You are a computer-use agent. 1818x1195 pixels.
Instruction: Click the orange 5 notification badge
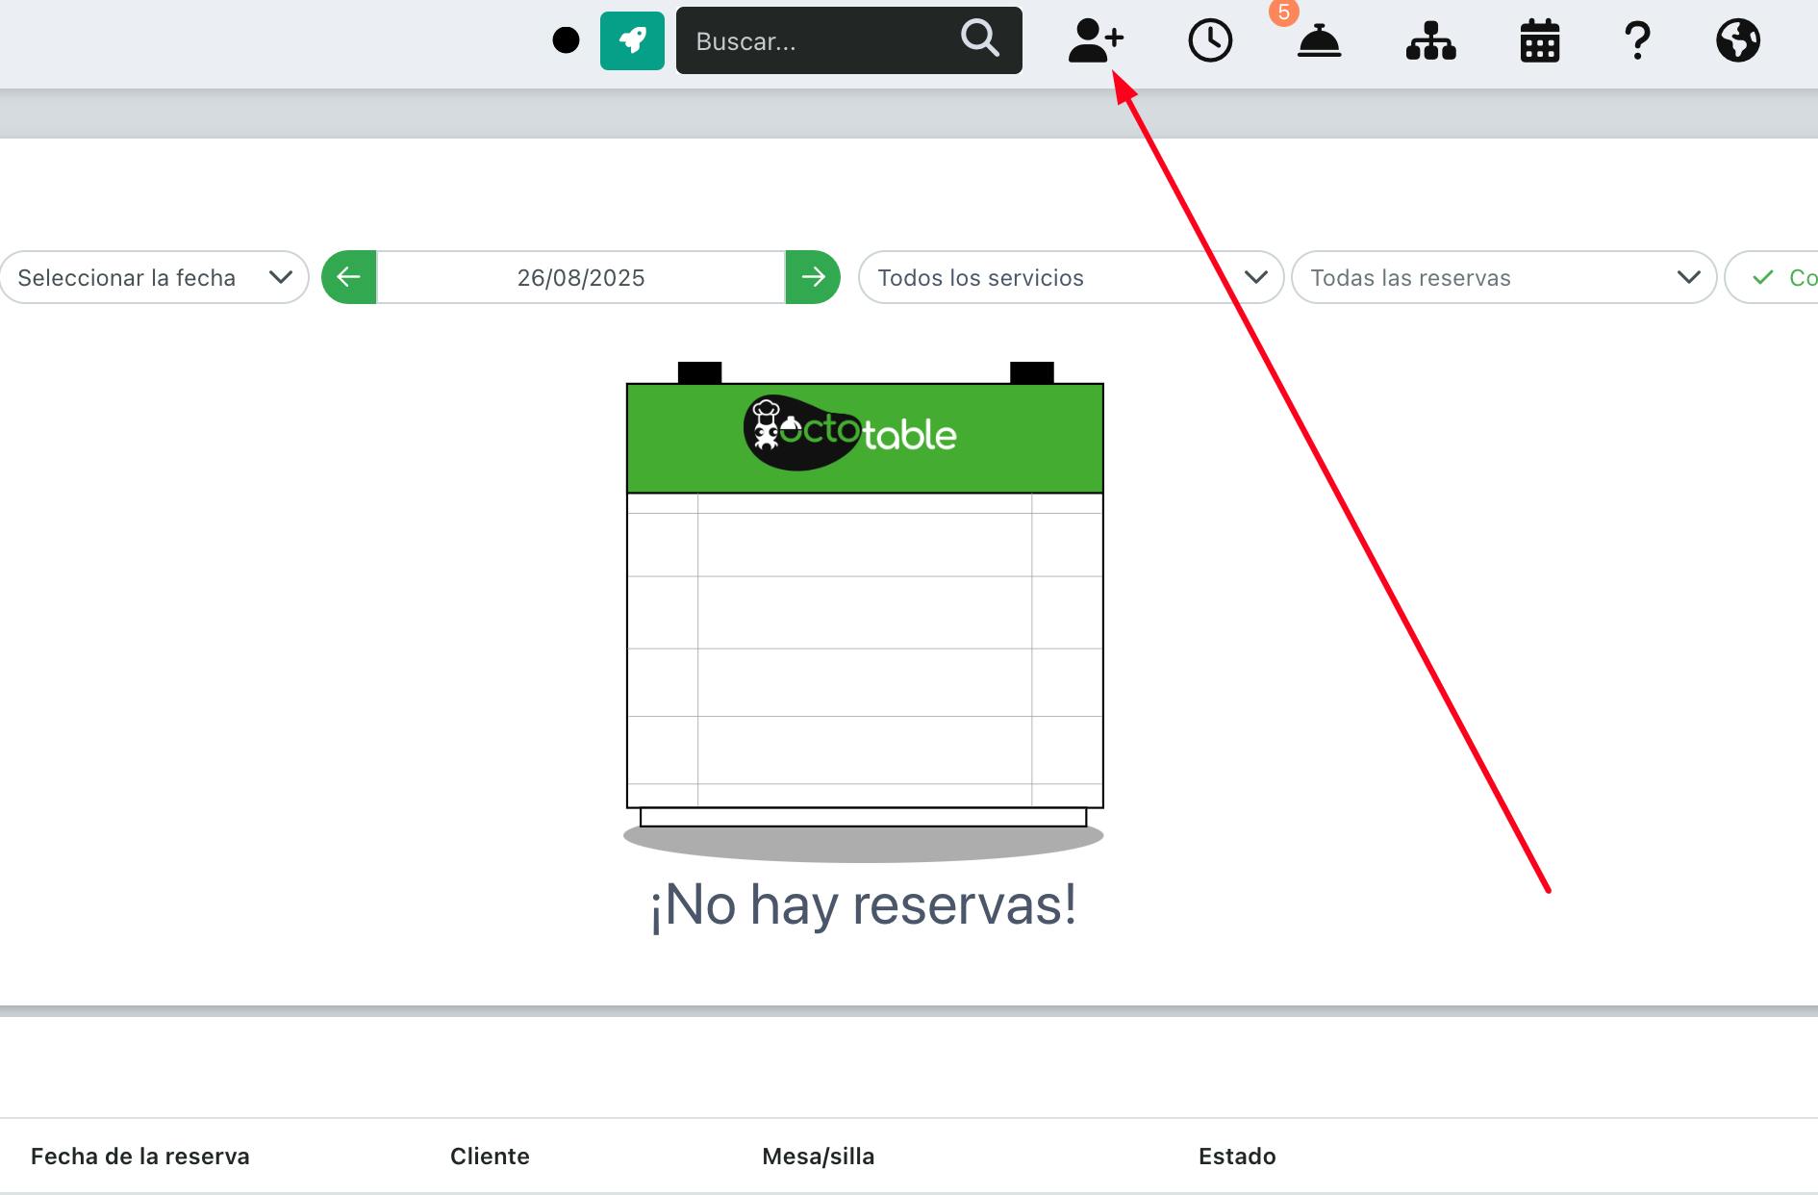(1283, 12)
